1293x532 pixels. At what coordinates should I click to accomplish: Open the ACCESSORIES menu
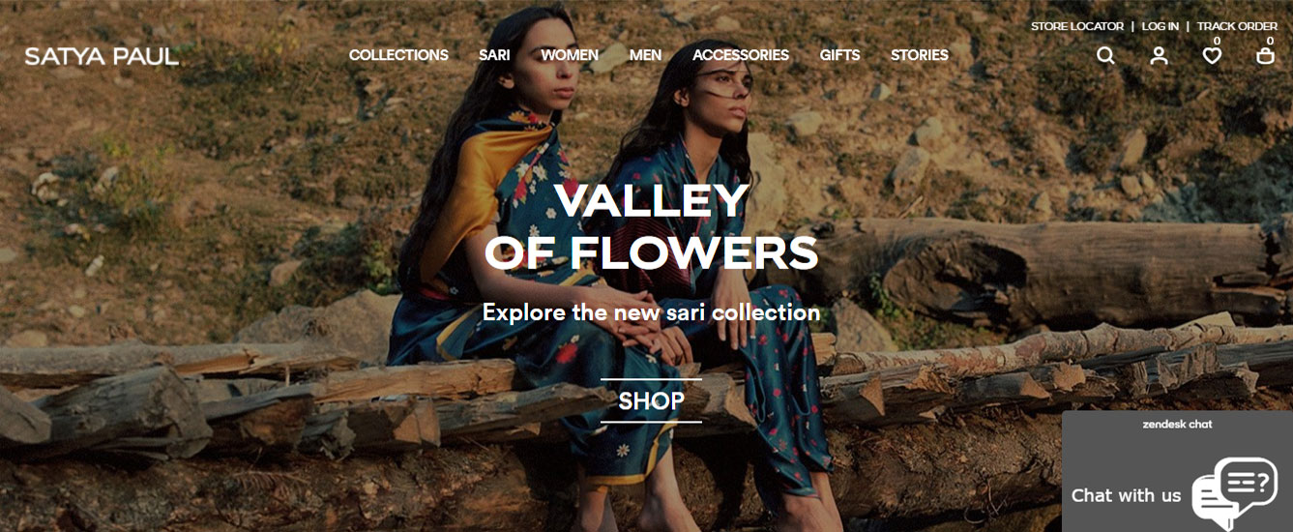tap(741, 55)
